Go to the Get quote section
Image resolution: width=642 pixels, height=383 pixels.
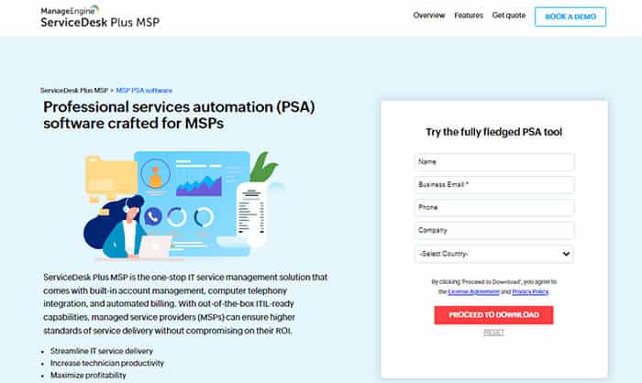508,16
